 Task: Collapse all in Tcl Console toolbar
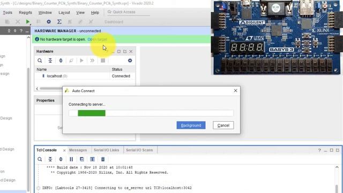click(50, 159)
